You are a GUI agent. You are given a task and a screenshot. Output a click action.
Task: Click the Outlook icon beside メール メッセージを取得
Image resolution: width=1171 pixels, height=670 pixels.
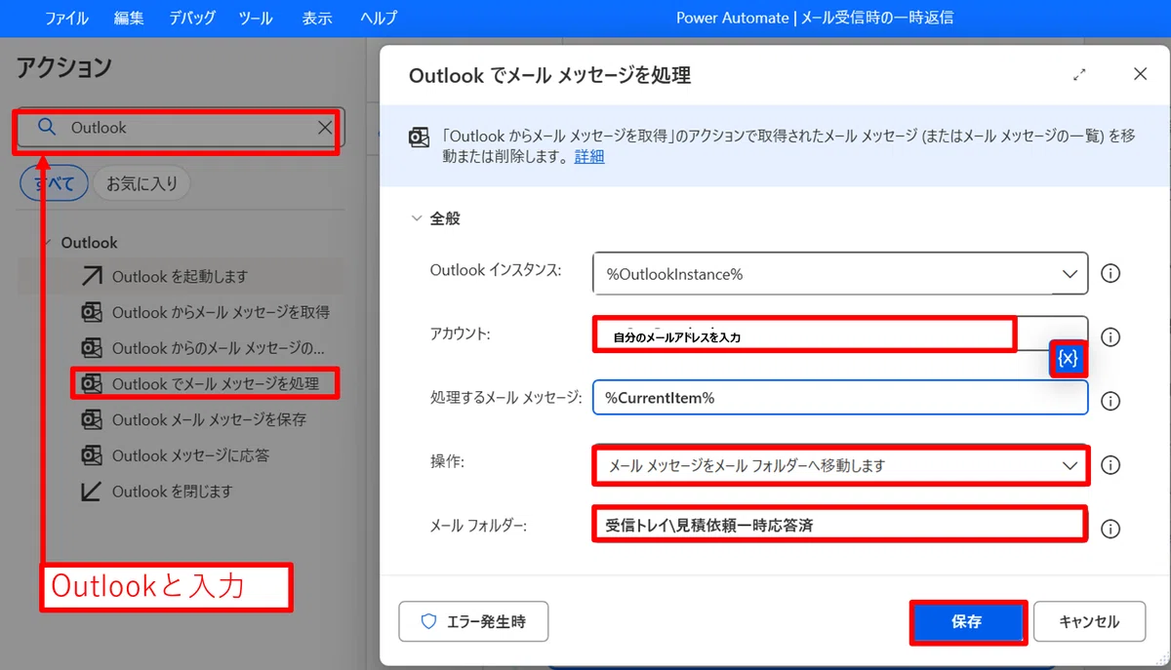click(x=92, y=312)
